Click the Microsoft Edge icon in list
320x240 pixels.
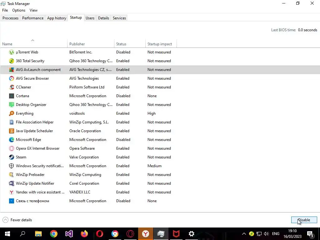(x=12, y=140)
